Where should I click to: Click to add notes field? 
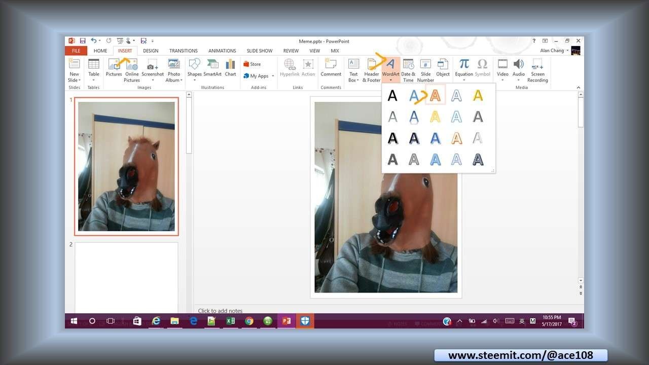pyautogui.click(x=220, y=311)
